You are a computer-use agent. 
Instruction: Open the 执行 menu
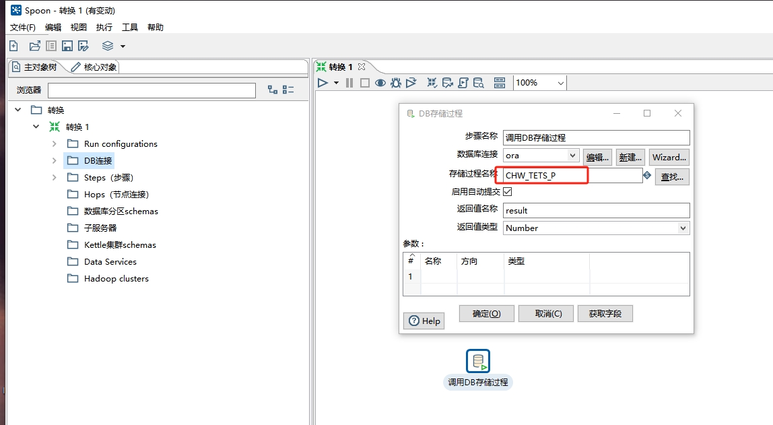pyautogui.click(x=104, y=28)
